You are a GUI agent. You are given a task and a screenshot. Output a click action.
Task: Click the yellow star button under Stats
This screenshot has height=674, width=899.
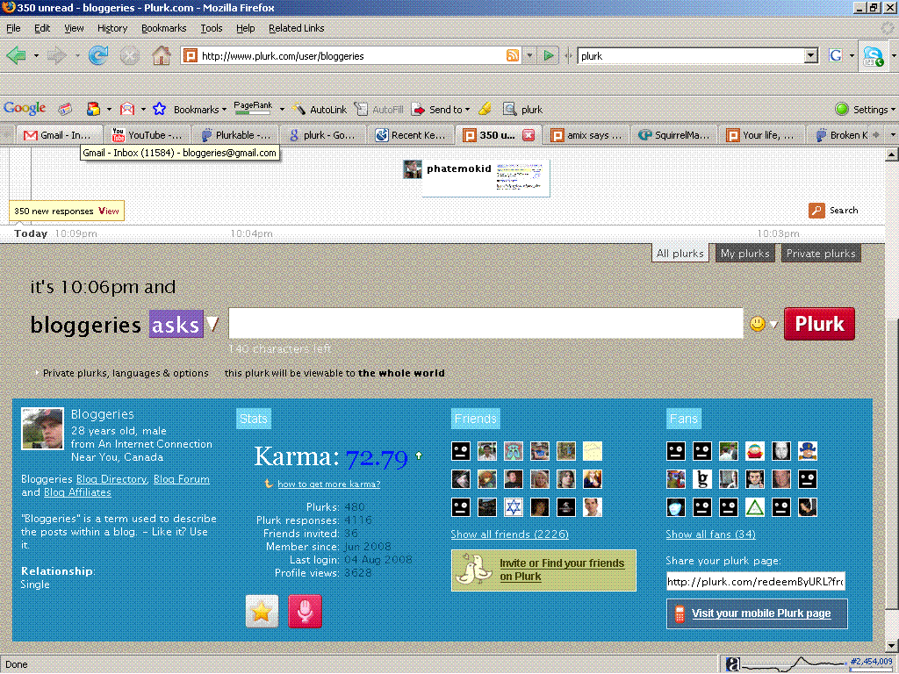(x=262, y=612)
